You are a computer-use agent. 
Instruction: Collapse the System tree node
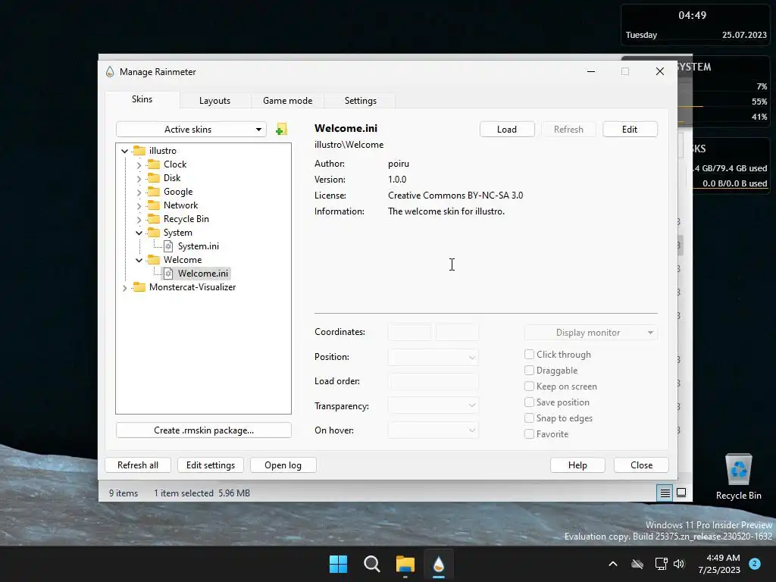[x=139, y=233]
